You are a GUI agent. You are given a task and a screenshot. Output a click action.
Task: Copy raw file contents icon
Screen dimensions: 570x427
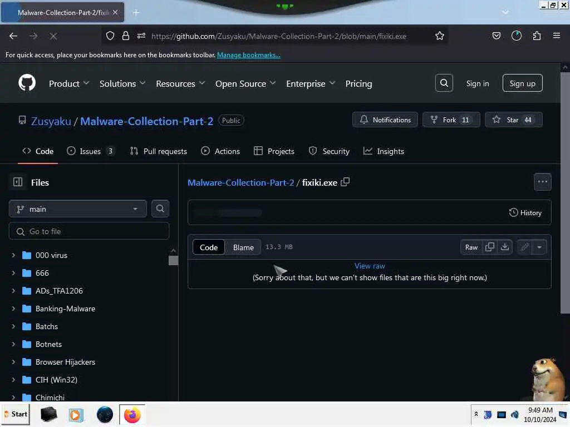click(490, 247)
